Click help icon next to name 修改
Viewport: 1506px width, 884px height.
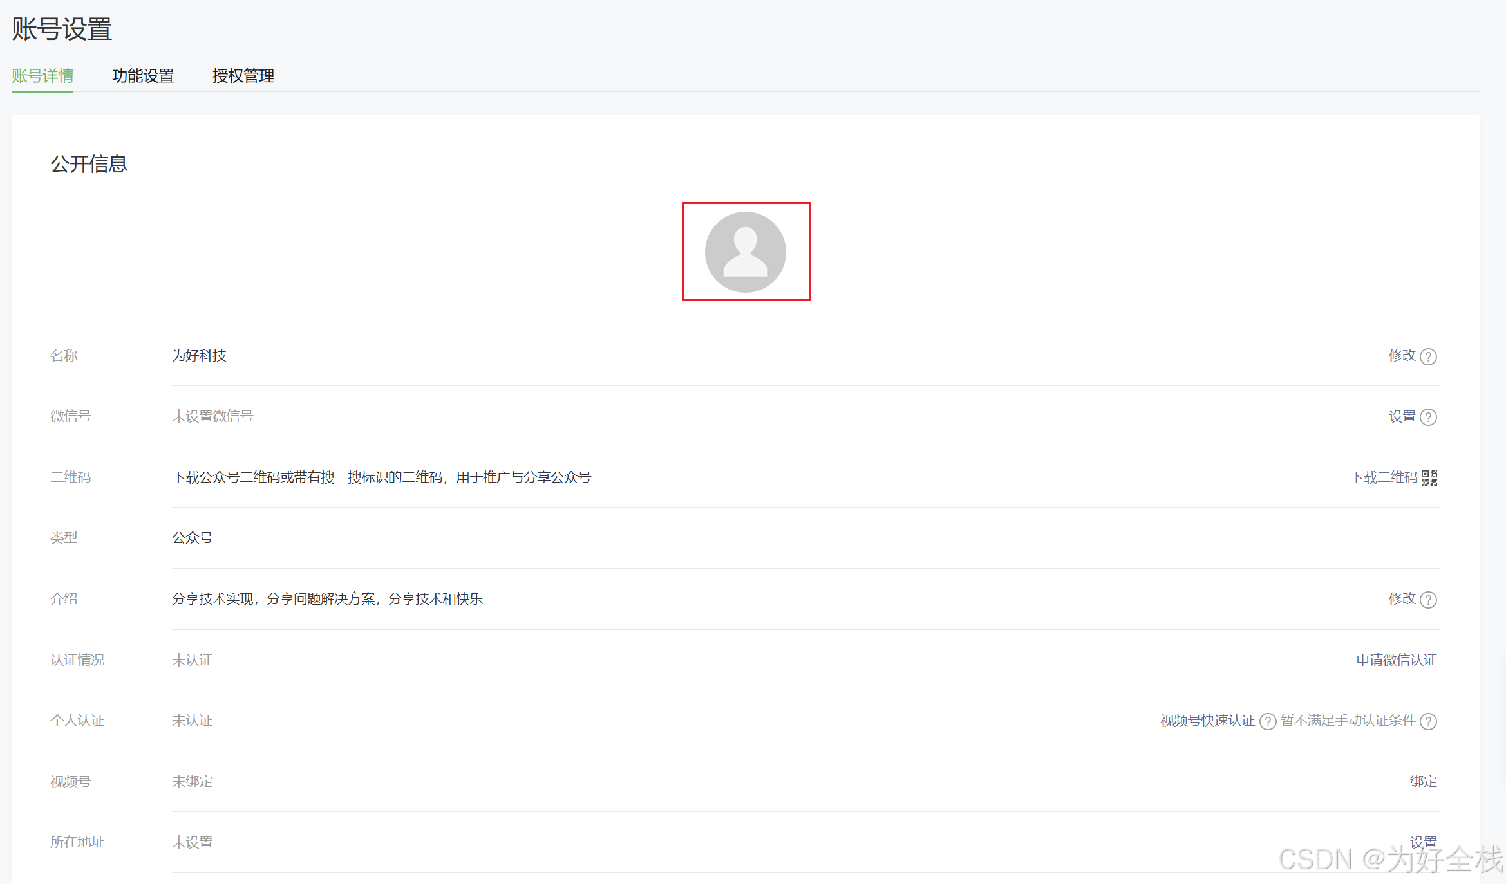click(1428, 356)
